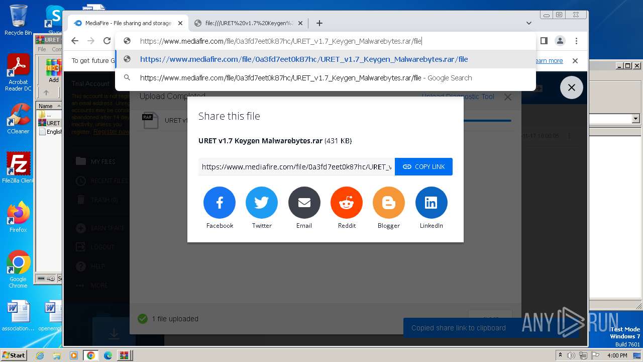Launch FileZilla Client shortcut
Image resolution: width=643 pixels, height=362 pixels.
point(18,168)
